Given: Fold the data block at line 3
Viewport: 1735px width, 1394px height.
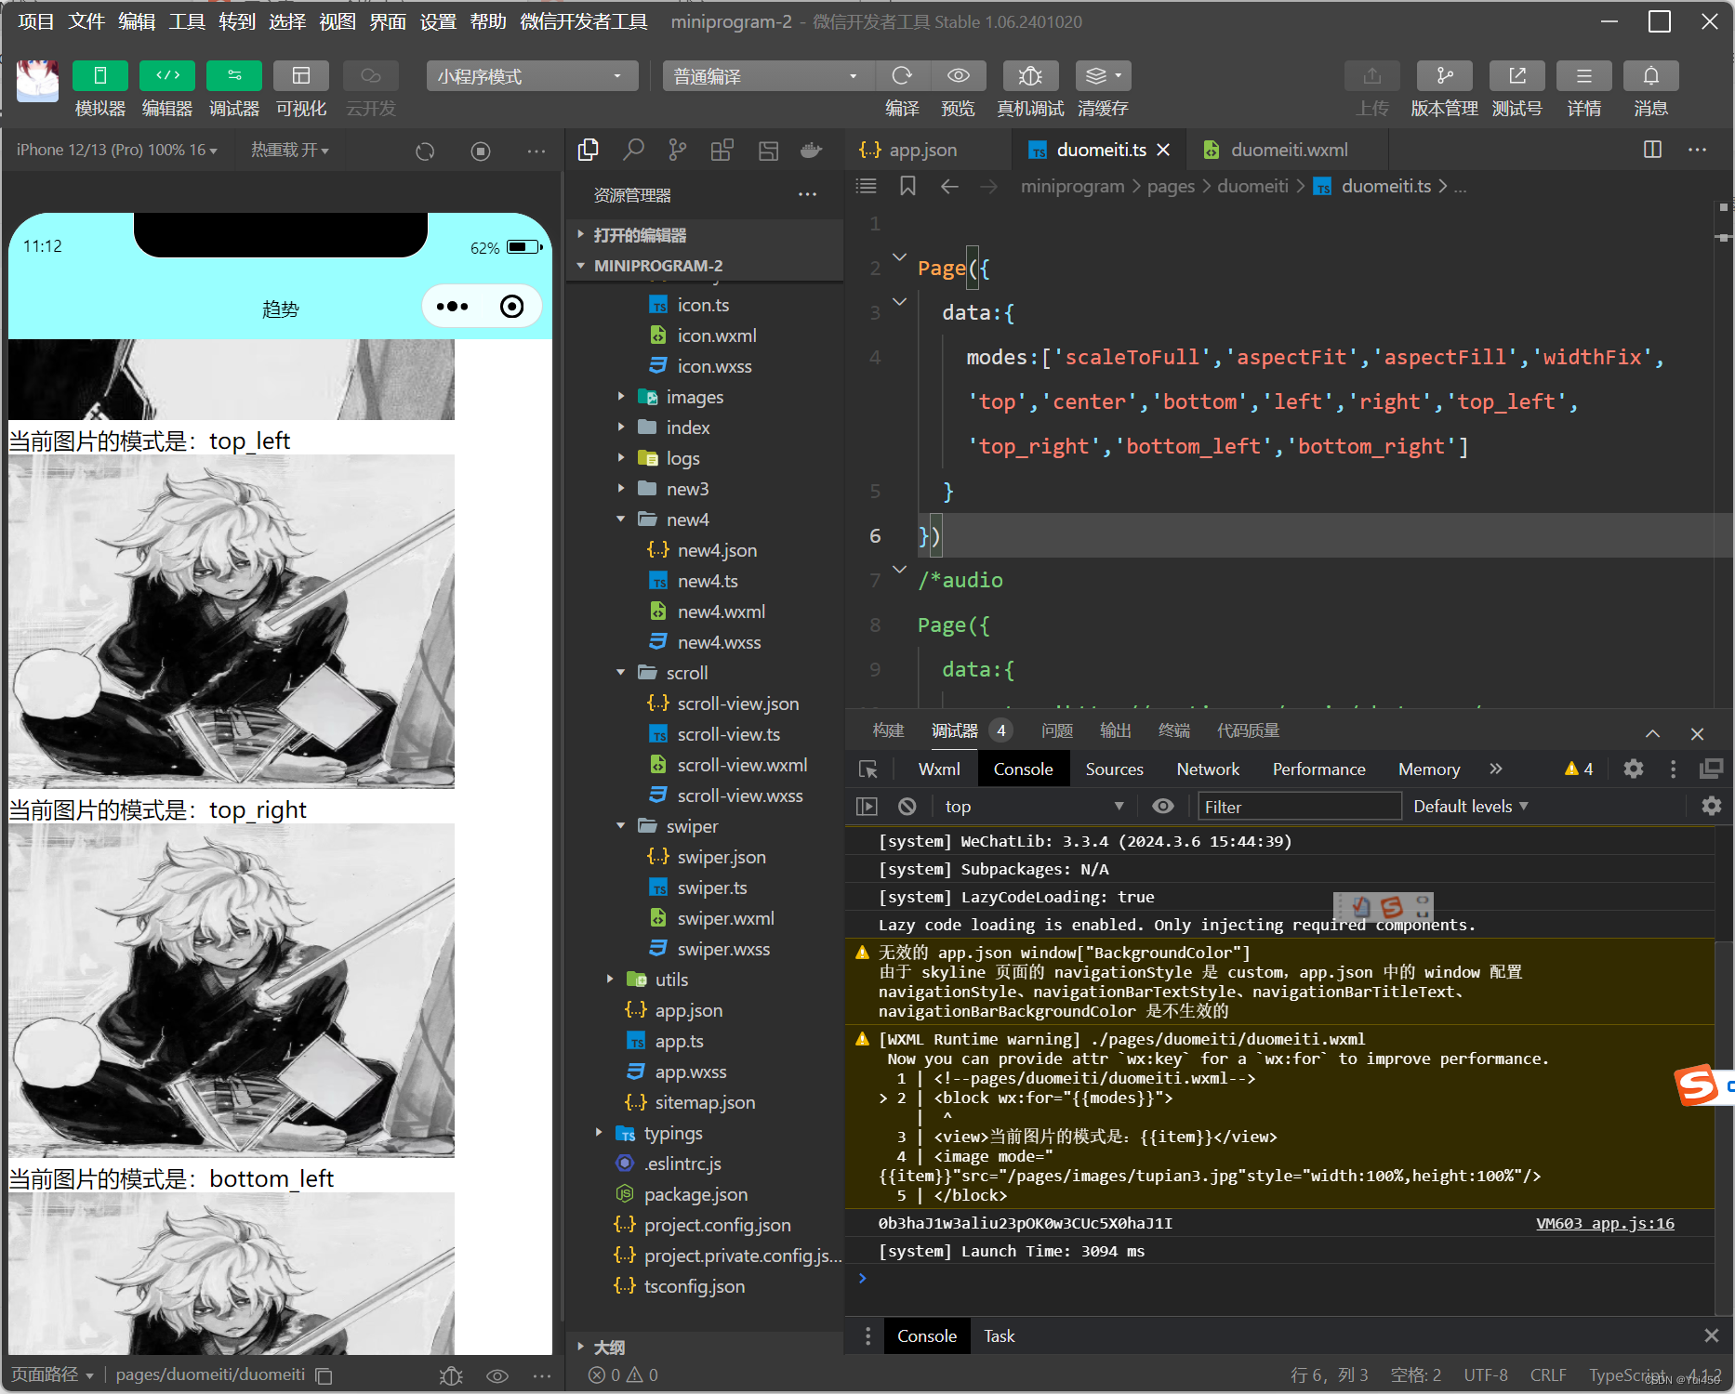Looking at the screenshot, I should [x=899, y=302].
